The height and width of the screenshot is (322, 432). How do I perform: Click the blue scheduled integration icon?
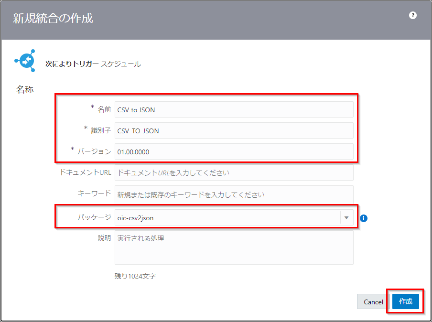click(x=25, y=61)
